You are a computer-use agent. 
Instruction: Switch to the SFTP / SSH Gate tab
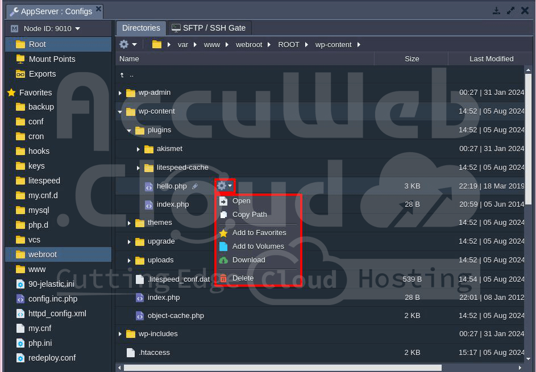point(209,28)
